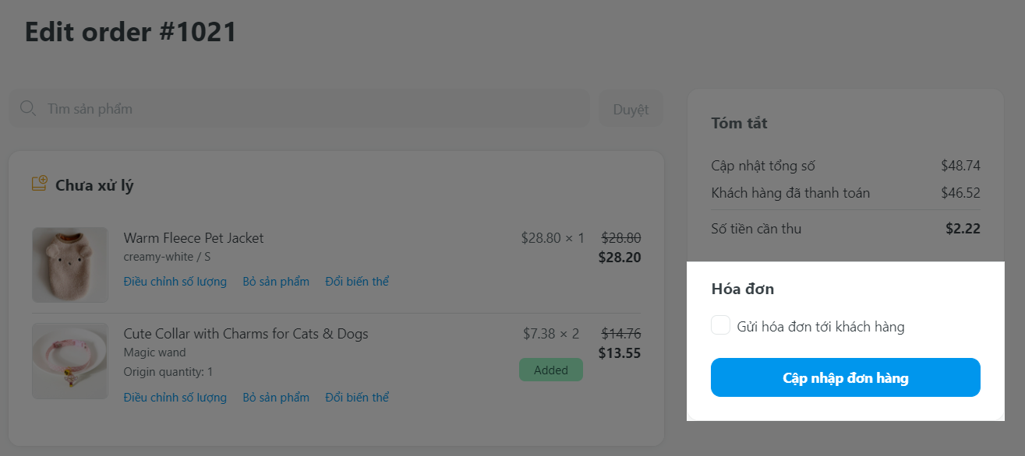This screenshot has height=456, width=1025.
Task: Click the Gửi hóa đơn tới khách hàng label
Action: coord(821,327)
